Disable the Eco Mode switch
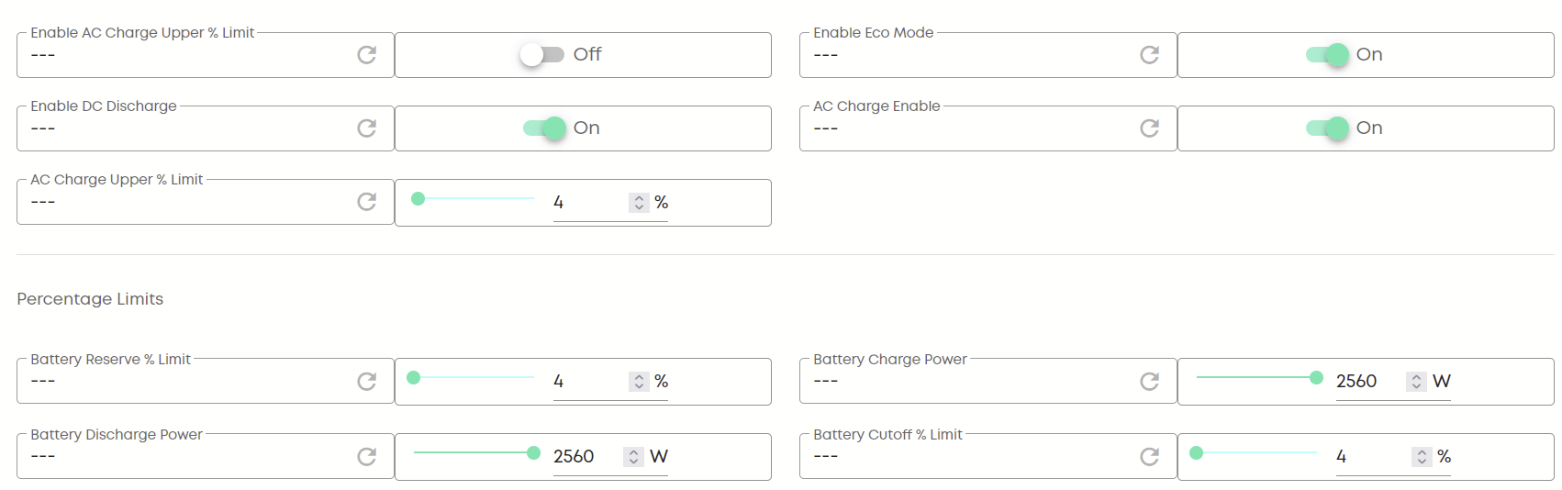Viewport: 1562px width, 490px height. [1327, 55]
